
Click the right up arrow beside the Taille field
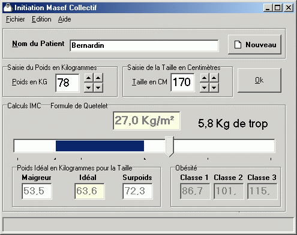coord(214,78)
